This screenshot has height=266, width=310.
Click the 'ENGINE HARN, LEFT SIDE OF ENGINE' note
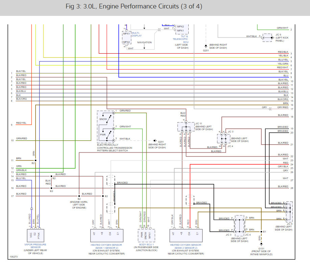coord(79,205)
